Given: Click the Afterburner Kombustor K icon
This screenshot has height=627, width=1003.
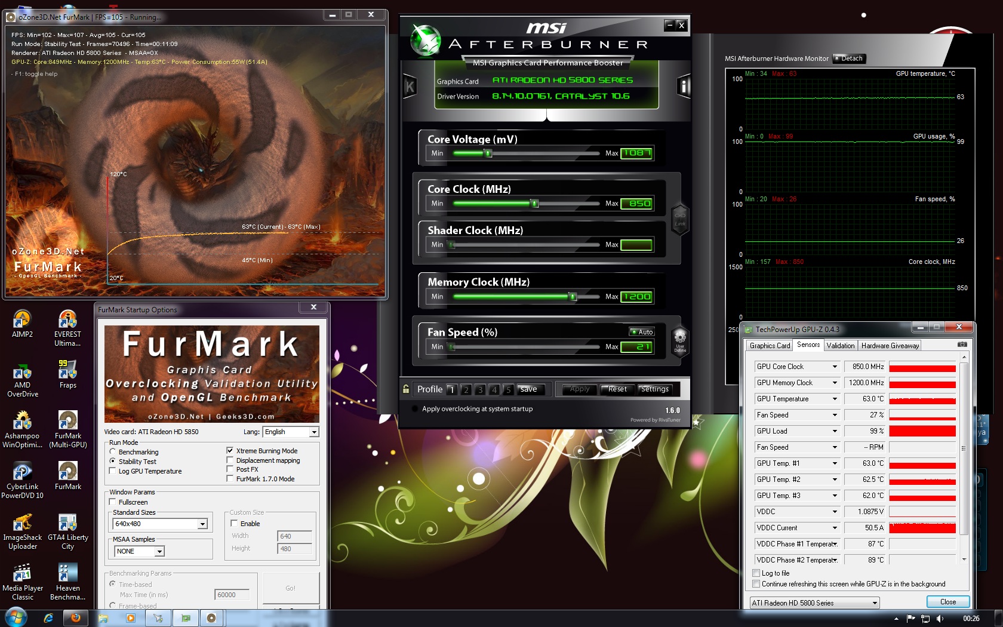Looking at the screenshot, I should [410, 87].
